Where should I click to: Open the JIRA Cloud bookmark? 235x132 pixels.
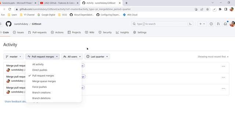coord(130,15)
